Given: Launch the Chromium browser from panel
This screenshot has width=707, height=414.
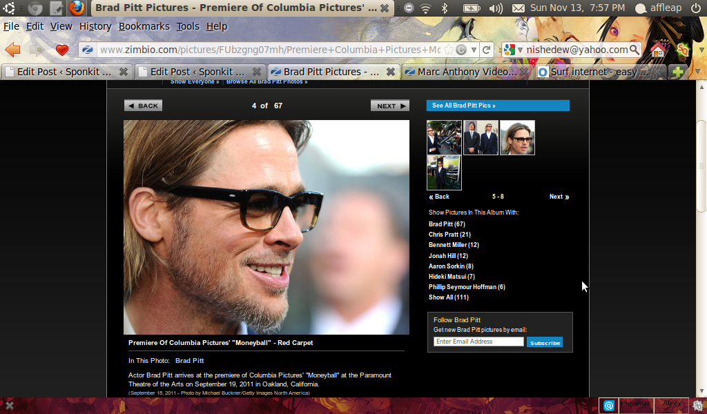Looking at the screenshot, I should [x=35, y=8].
